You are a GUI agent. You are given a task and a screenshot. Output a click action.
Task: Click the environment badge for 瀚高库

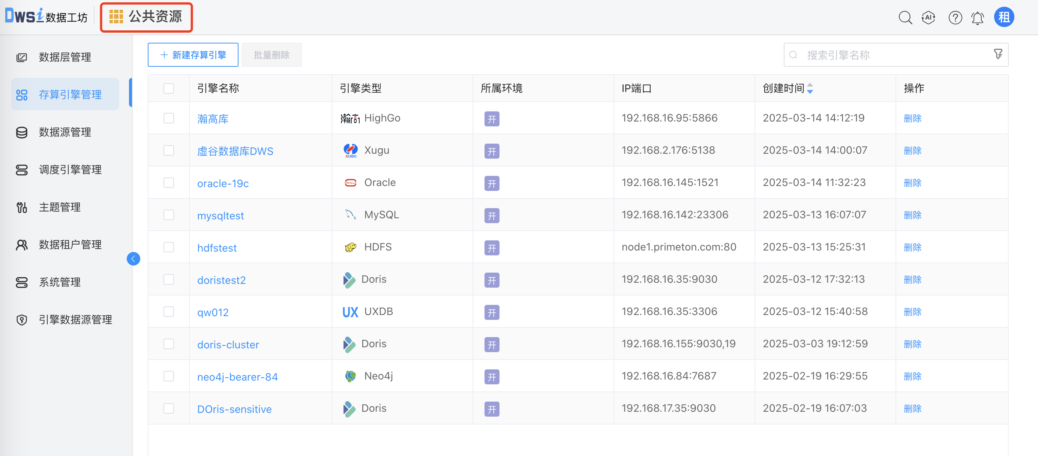pyautogui.click(x=492, y=119)
